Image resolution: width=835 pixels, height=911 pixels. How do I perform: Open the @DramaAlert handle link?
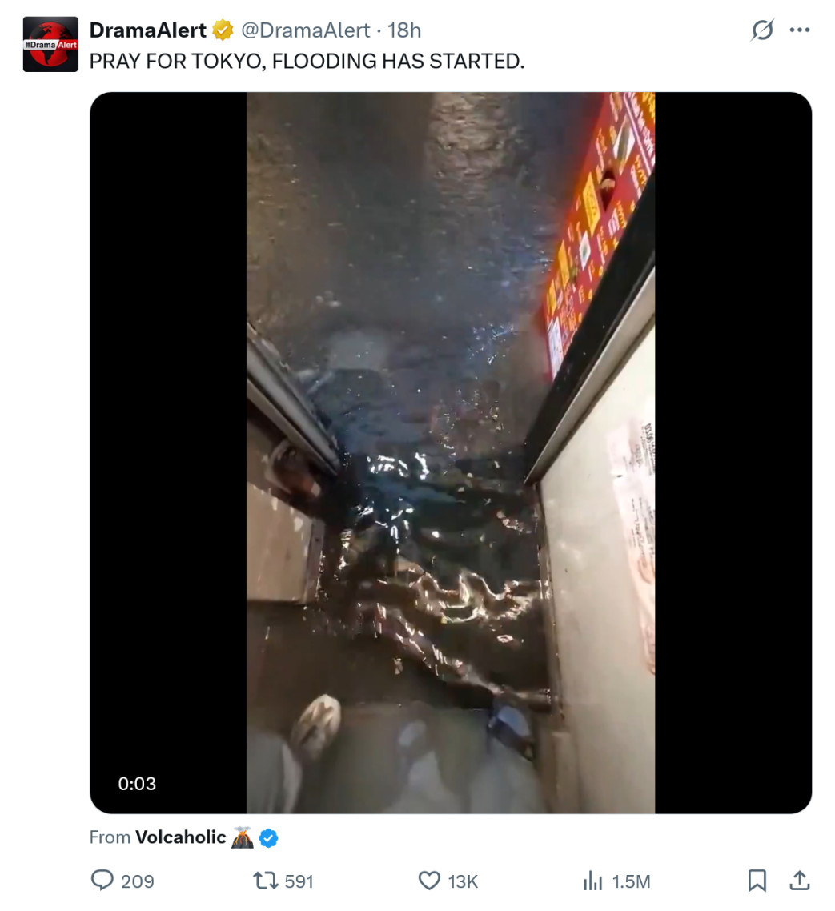point(305,30)
